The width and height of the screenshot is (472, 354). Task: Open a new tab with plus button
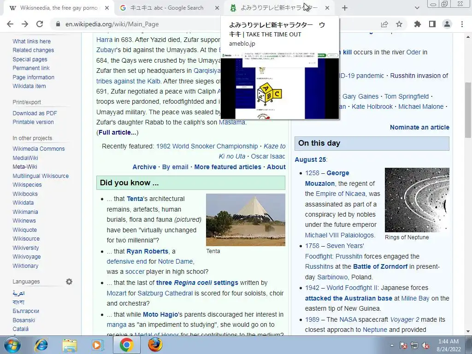(345, 8)
